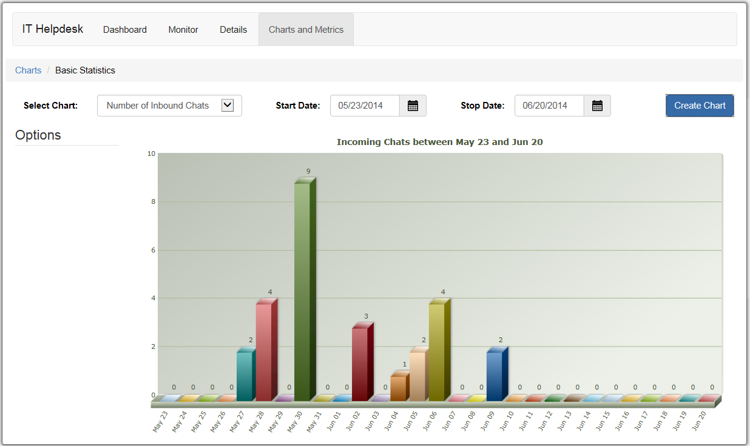
Task: Click the May 23 axis label
Action: (160, 421)
